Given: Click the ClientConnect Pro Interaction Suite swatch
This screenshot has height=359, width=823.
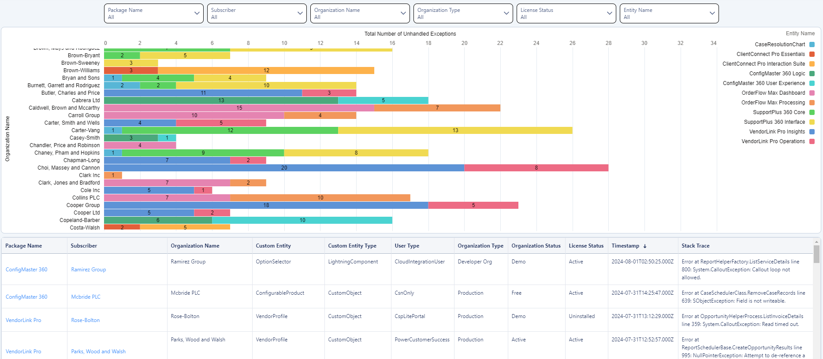Looking at the screenshot, I should [x=812, y=64].
